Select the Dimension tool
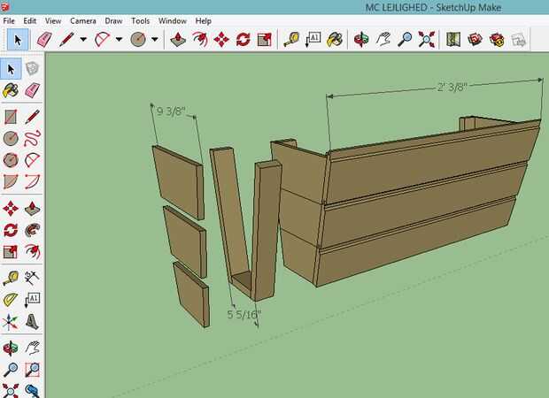 32,278
